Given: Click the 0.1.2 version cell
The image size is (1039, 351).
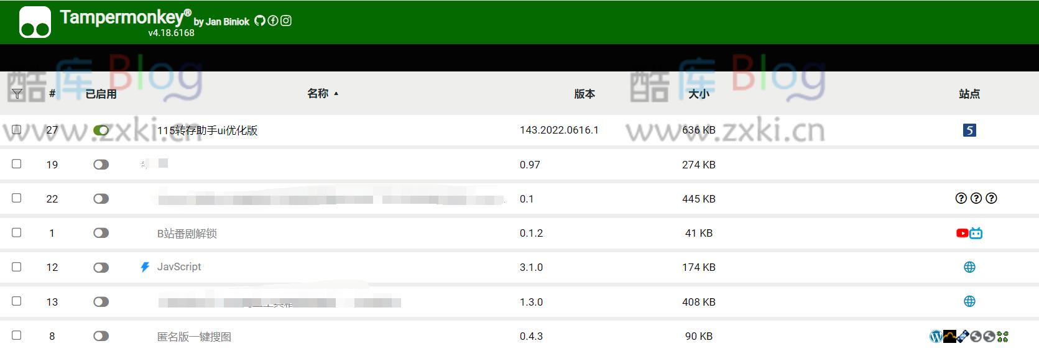Looking at the screenshot, I should (531, 233).
